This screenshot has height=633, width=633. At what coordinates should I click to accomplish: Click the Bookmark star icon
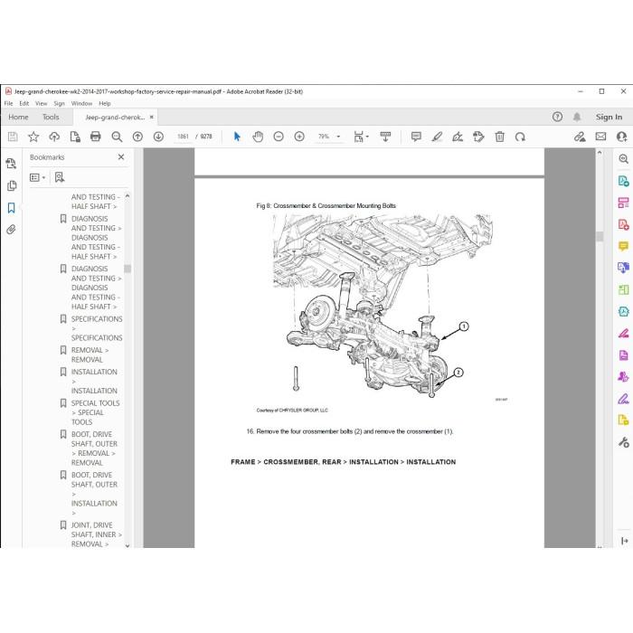pos(33,137)
